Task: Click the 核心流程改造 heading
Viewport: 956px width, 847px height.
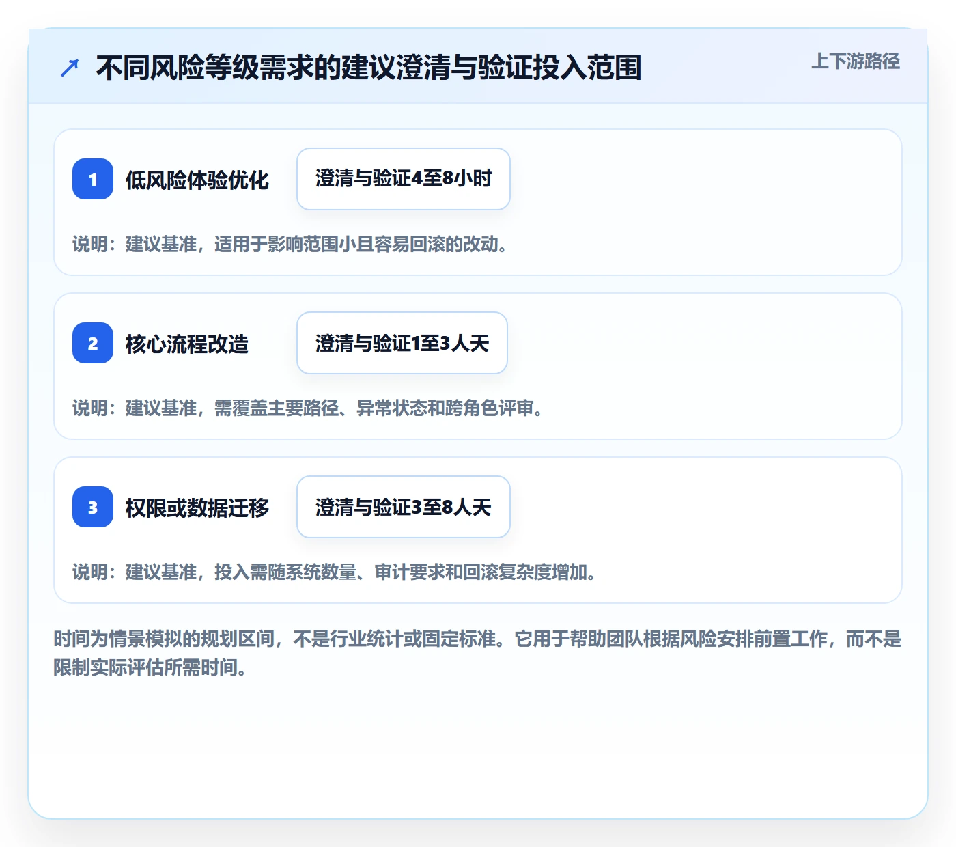Action: point(187,344)
